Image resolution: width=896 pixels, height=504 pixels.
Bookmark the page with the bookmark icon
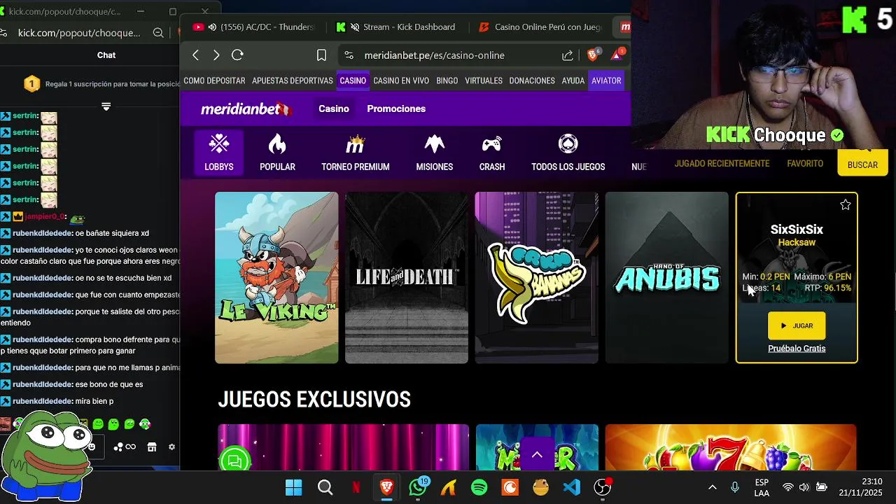pyautogui.click(x=321, y=55)
